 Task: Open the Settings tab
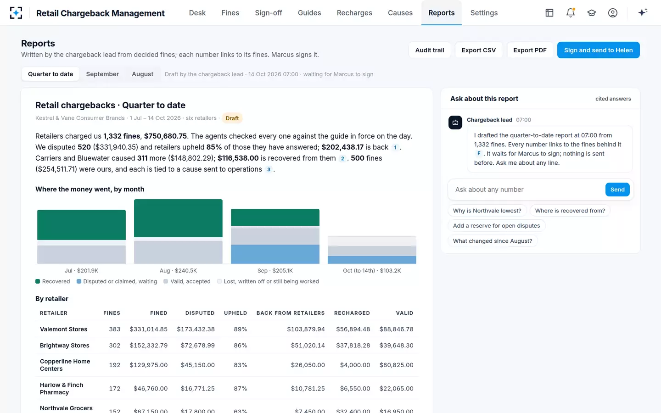point(484,13)
